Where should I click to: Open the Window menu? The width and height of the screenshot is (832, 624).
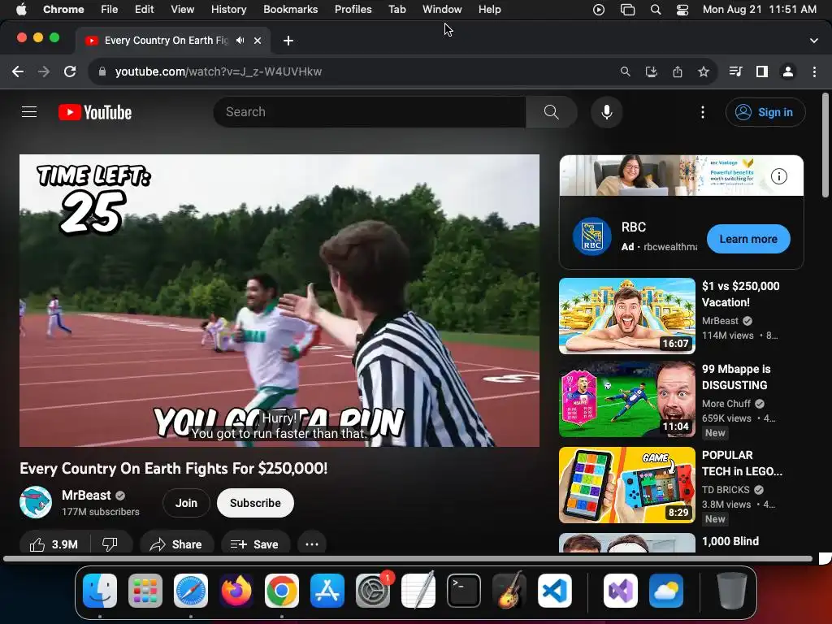[442, 9]
